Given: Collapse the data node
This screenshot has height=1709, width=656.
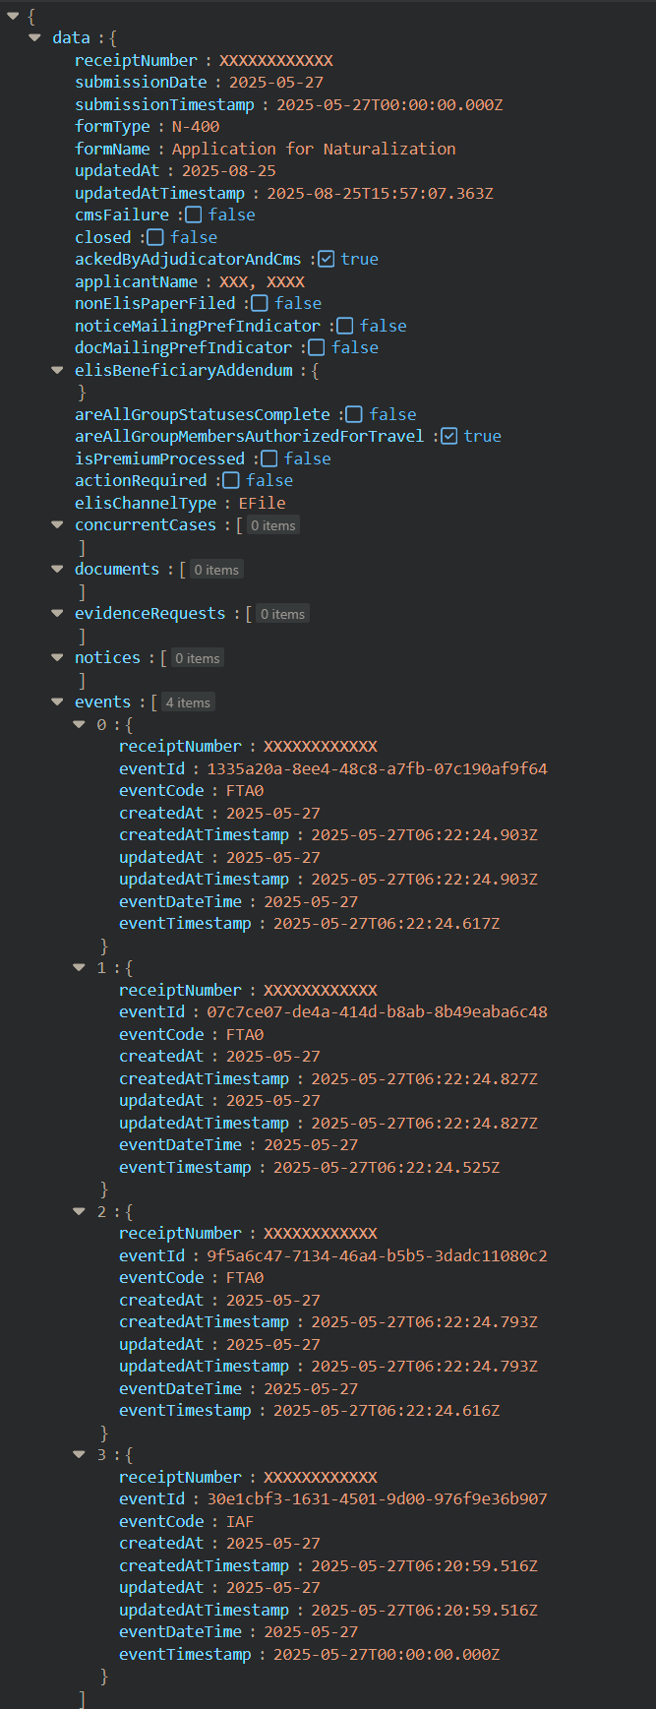Looking at the screenshot, I should click(x=35, y=37).
